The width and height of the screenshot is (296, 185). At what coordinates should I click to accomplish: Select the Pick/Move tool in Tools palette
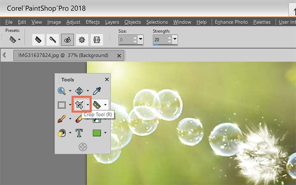click(x=79, y=91)
